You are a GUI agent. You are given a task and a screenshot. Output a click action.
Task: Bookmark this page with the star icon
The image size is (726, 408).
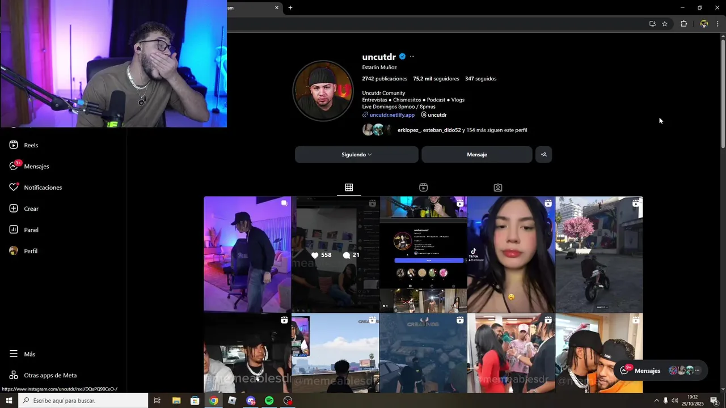click(665, 24)
